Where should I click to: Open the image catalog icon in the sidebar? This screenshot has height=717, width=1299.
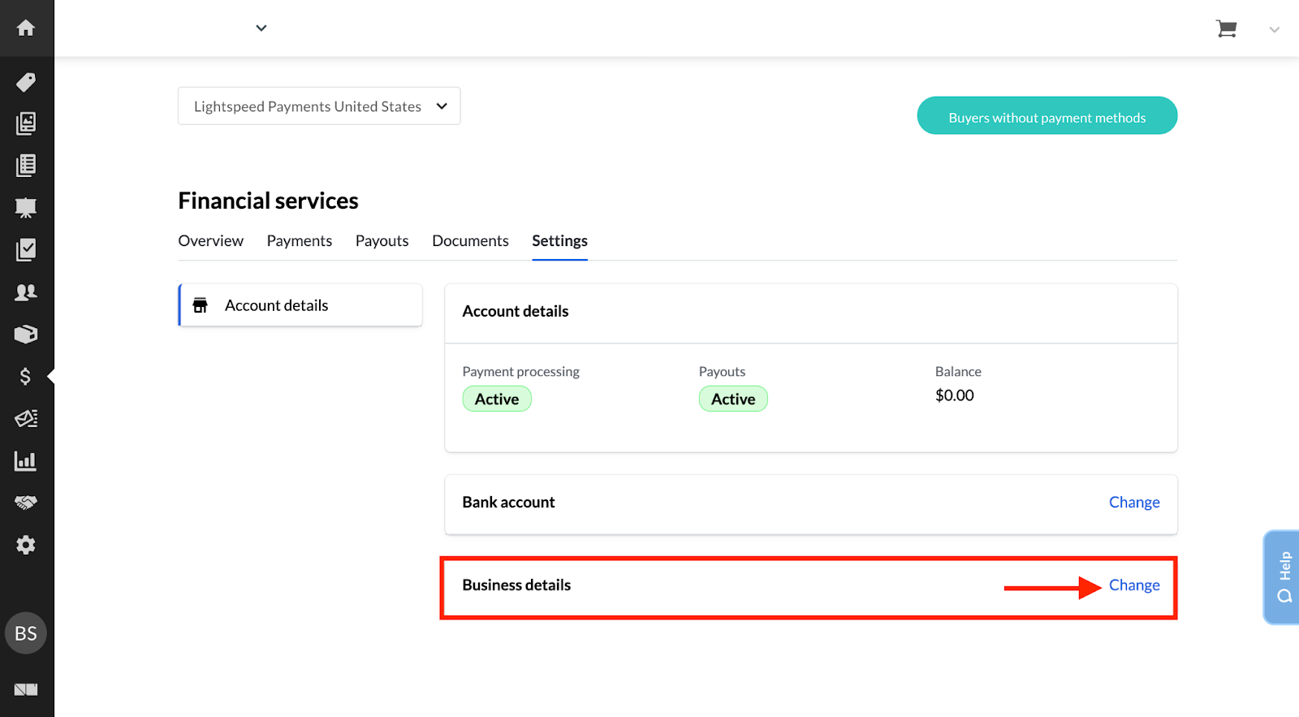(x=26, y=123)
